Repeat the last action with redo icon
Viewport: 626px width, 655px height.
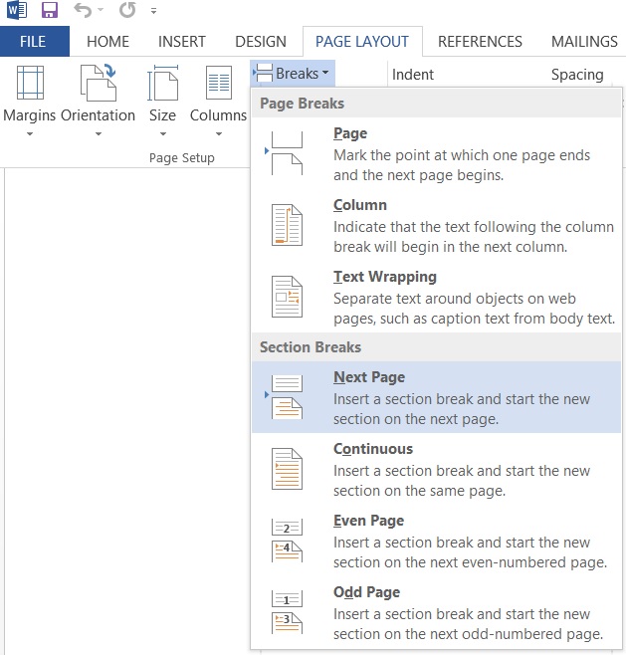coord(127,10)
